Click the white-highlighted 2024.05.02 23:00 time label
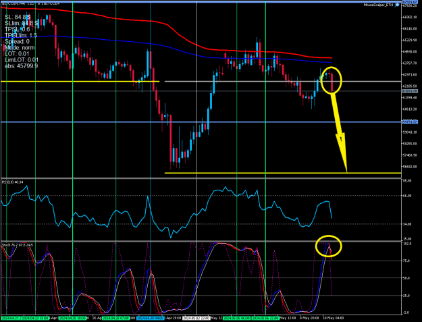 [x=196, y=318]
